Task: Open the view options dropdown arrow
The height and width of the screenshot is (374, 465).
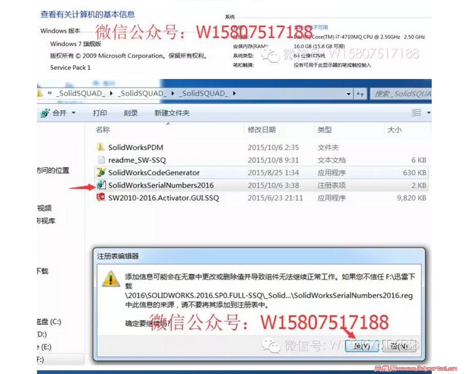Action: [428, 113]
